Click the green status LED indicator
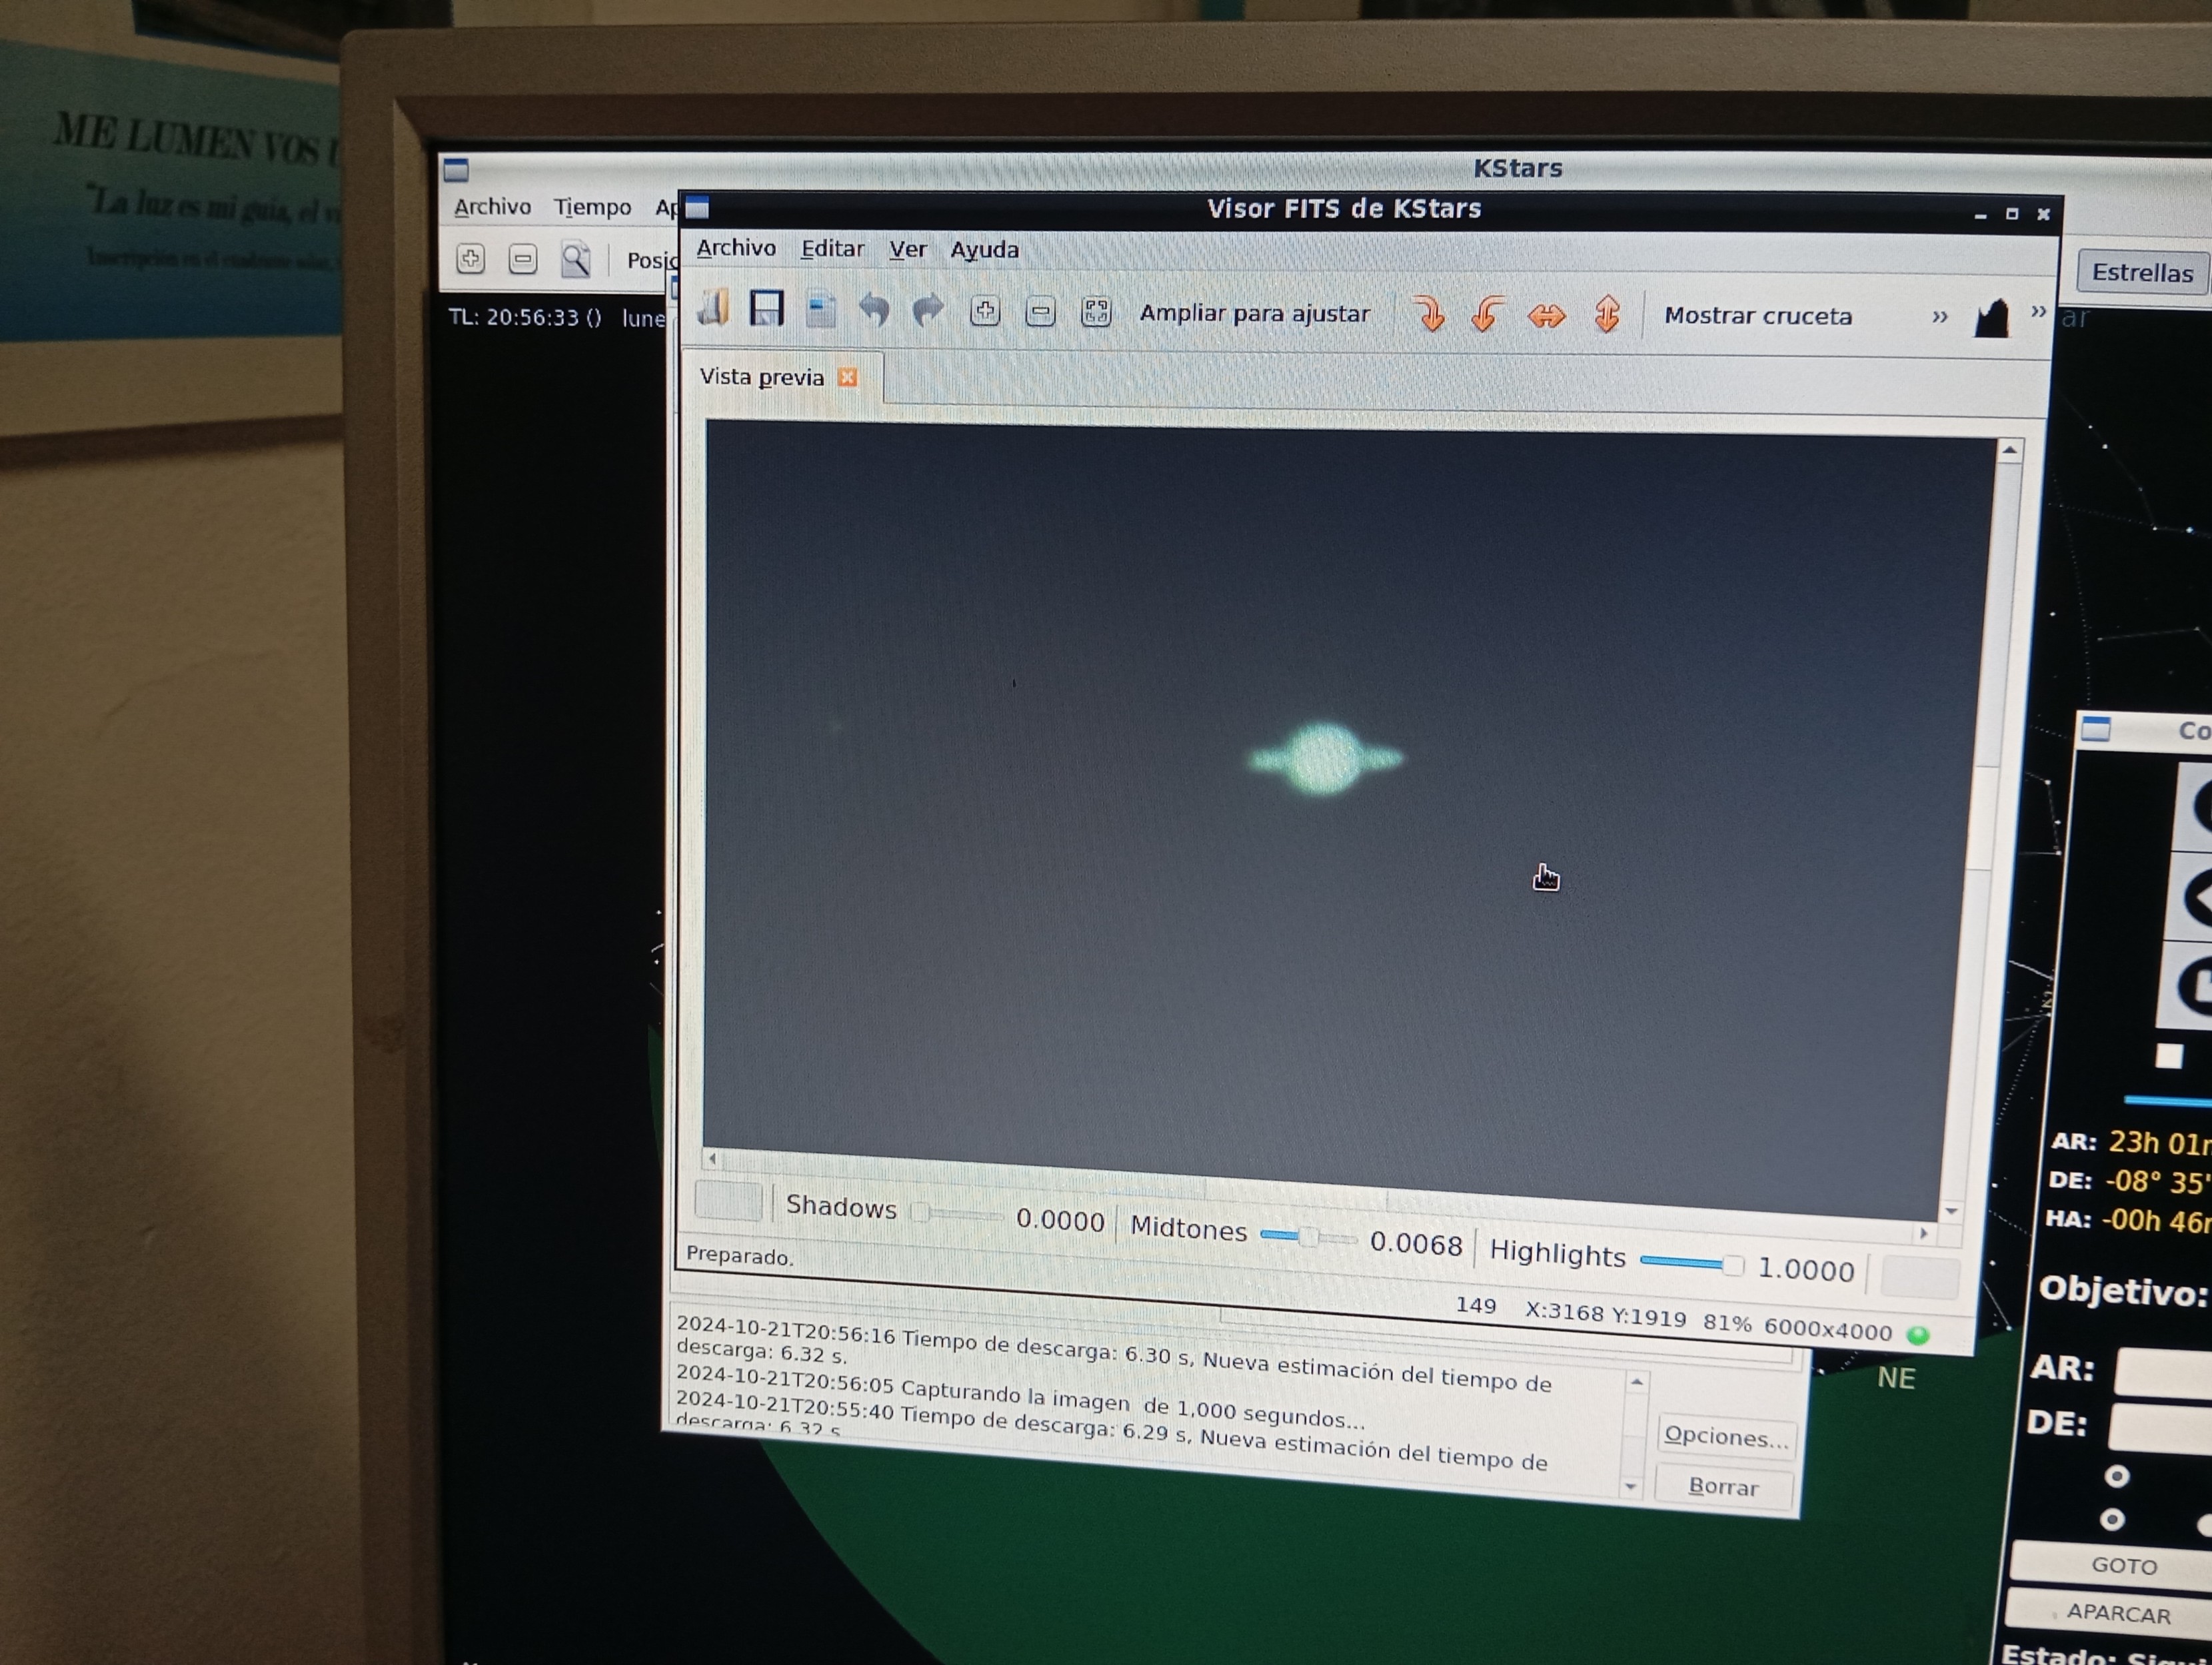 1917,1335
